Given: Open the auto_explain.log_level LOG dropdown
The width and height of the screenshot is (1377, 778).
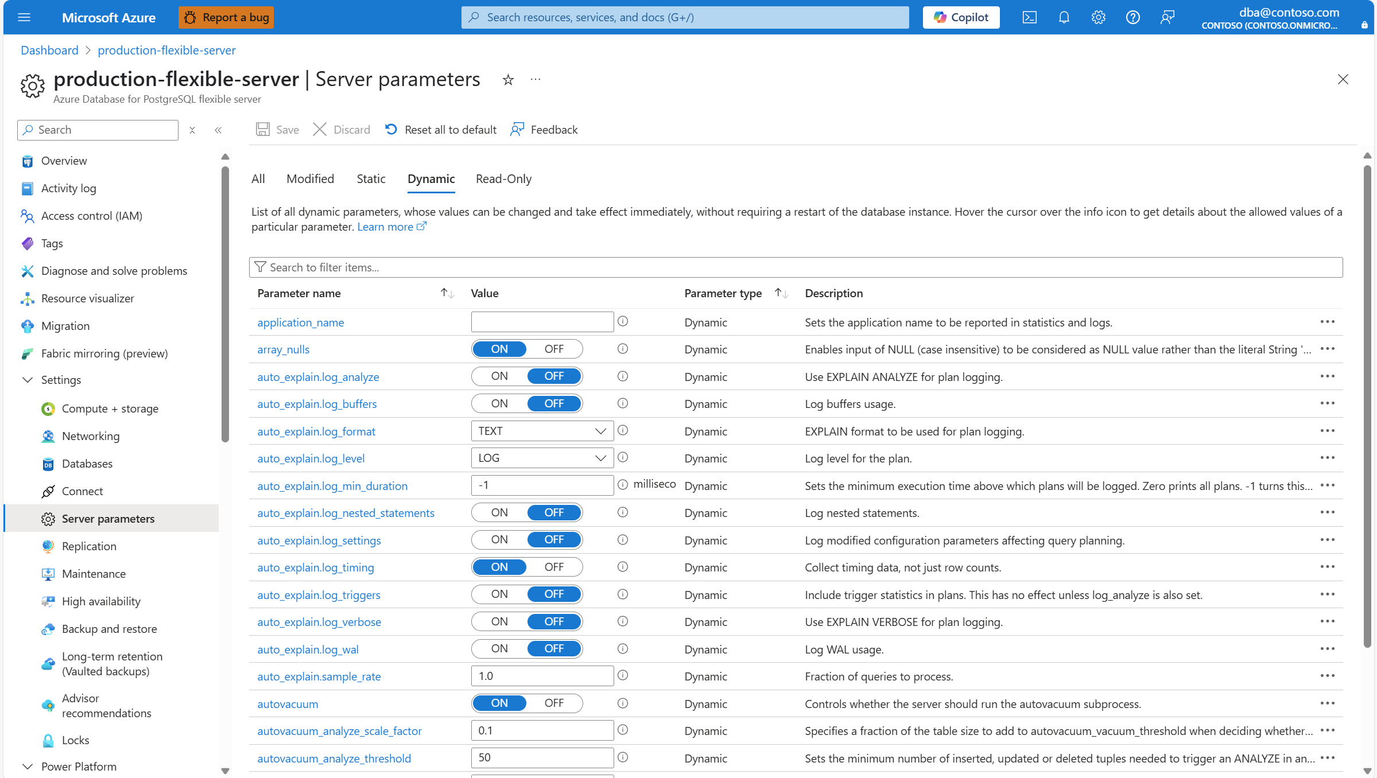Looking at the screenshot, I should 542,458.
